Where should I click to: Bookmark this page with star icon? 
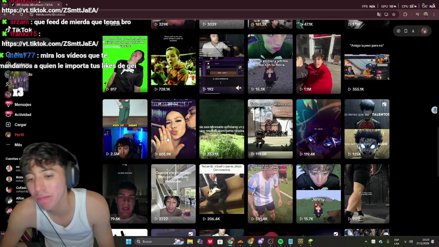click(394, 14)
